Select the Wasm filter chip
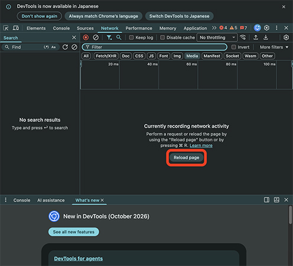This screenshot has height=266, width=293. [250, 56]
